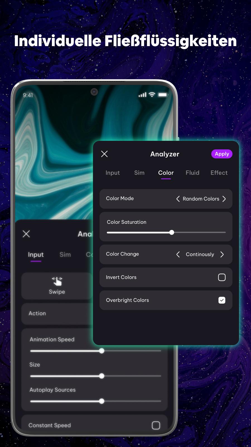Go to previous Color Change option
This screenshot has width=251, height=447.
(x=178, y=254)
